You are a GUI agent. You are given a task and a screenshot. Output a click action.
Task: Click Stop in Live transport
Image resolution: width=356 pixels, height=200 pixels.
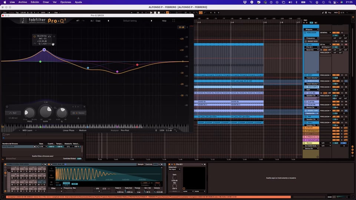tap(155, 13)
